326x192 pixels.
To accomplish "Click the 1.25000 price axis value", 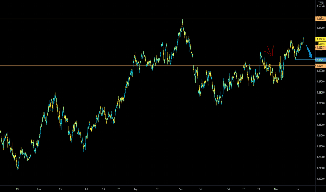I will pos(321,125).
